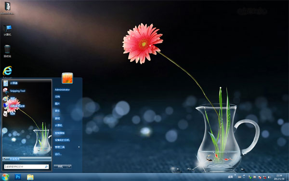Open Windows Explorer folder icon on taskbar

(30, 177)
